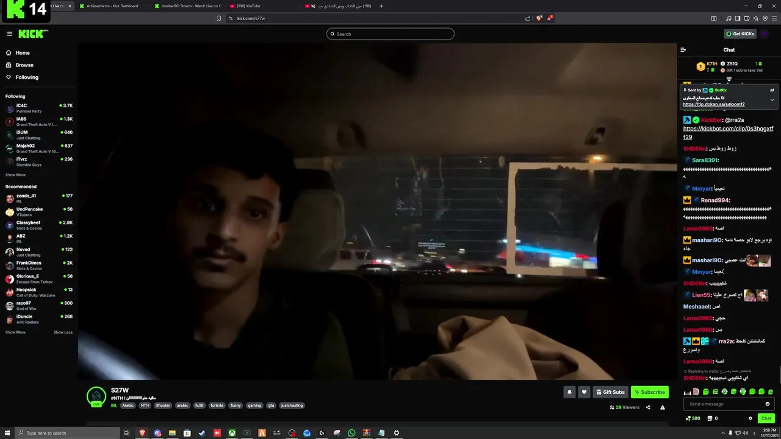Open the user profile avatar menu
This screenshot has height=439, width=781.
click(765, 34)
